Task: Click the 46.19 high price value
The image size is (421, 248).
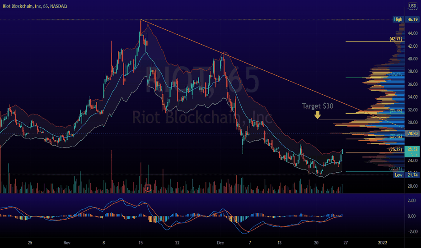Action: click(412, 19)
